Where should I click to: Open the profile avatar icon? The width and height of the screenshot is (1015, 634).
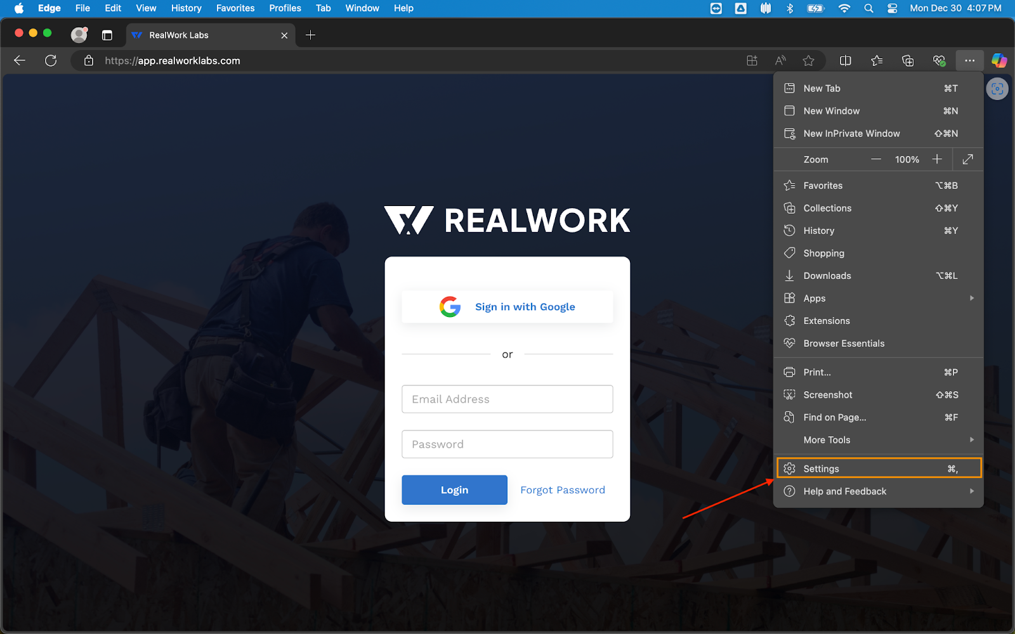click(x=79, y=35)
